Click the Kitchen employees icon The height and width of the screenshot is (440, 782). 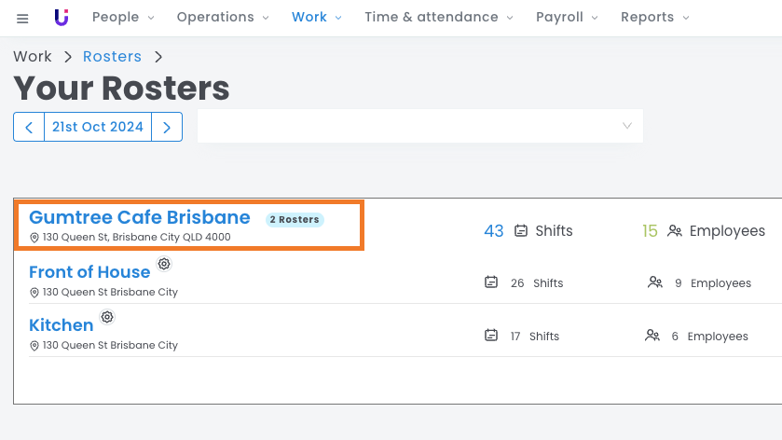[653, 336]
